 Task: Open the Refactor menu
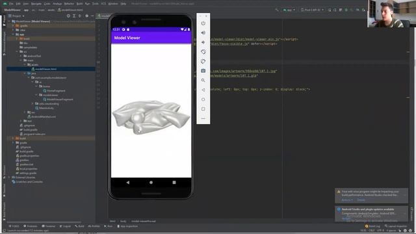point(69,4)
